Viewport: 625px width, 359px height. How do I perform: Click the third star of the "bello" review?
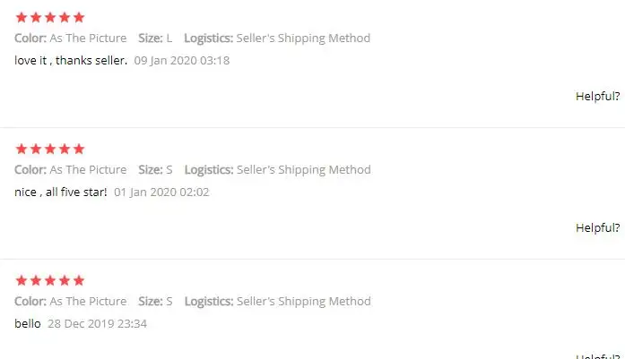pos(50,280)
